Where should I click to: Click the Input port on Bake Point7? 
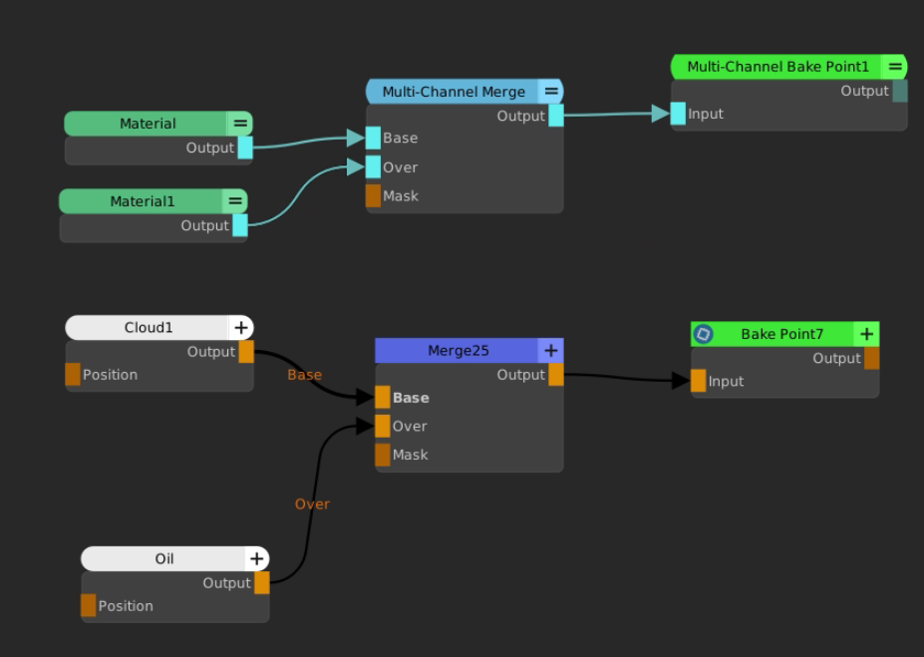coord(699,381)
